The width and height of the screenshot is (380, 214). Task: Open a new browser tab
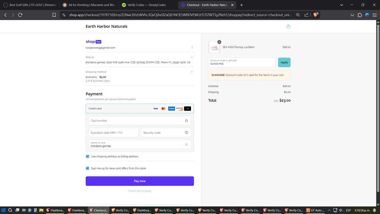241,5
